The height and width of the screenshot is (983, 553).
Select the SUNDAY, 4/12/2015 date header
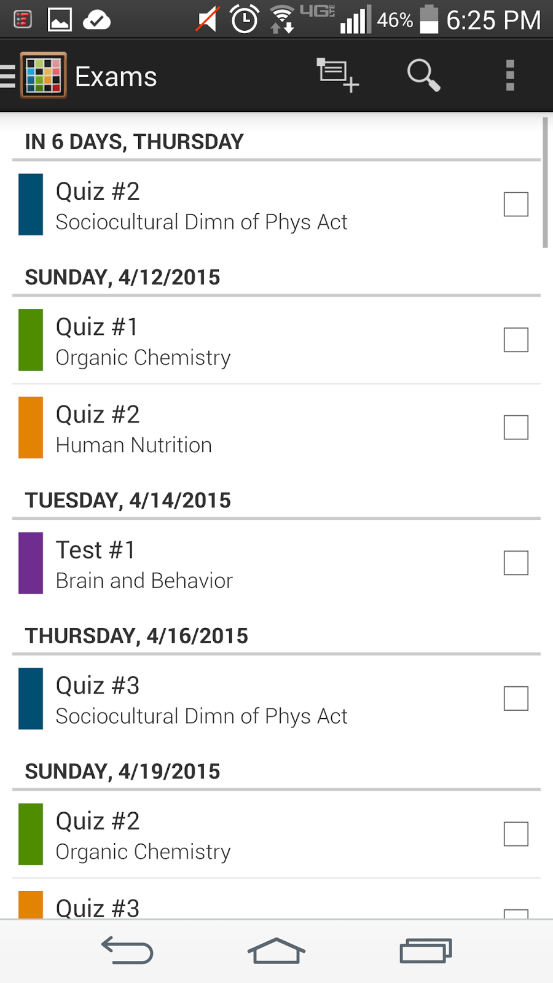(122, 278)
